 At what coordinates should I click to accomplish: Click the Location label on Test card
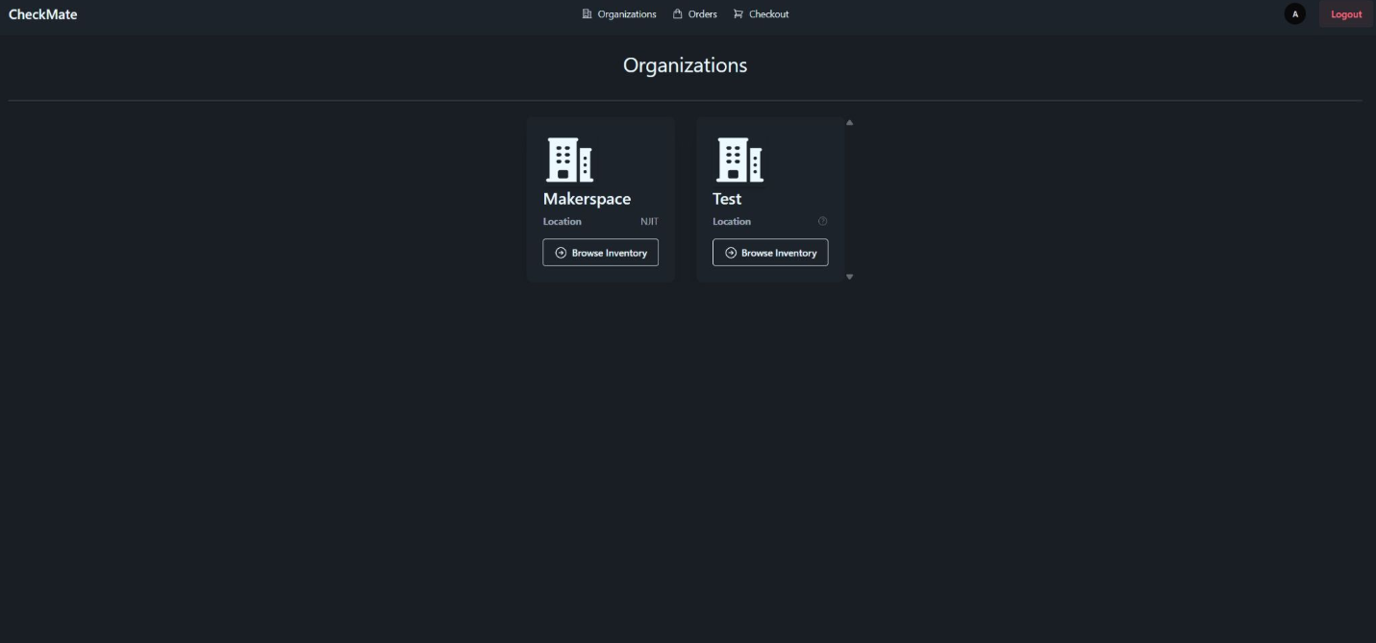pos(732,221)
